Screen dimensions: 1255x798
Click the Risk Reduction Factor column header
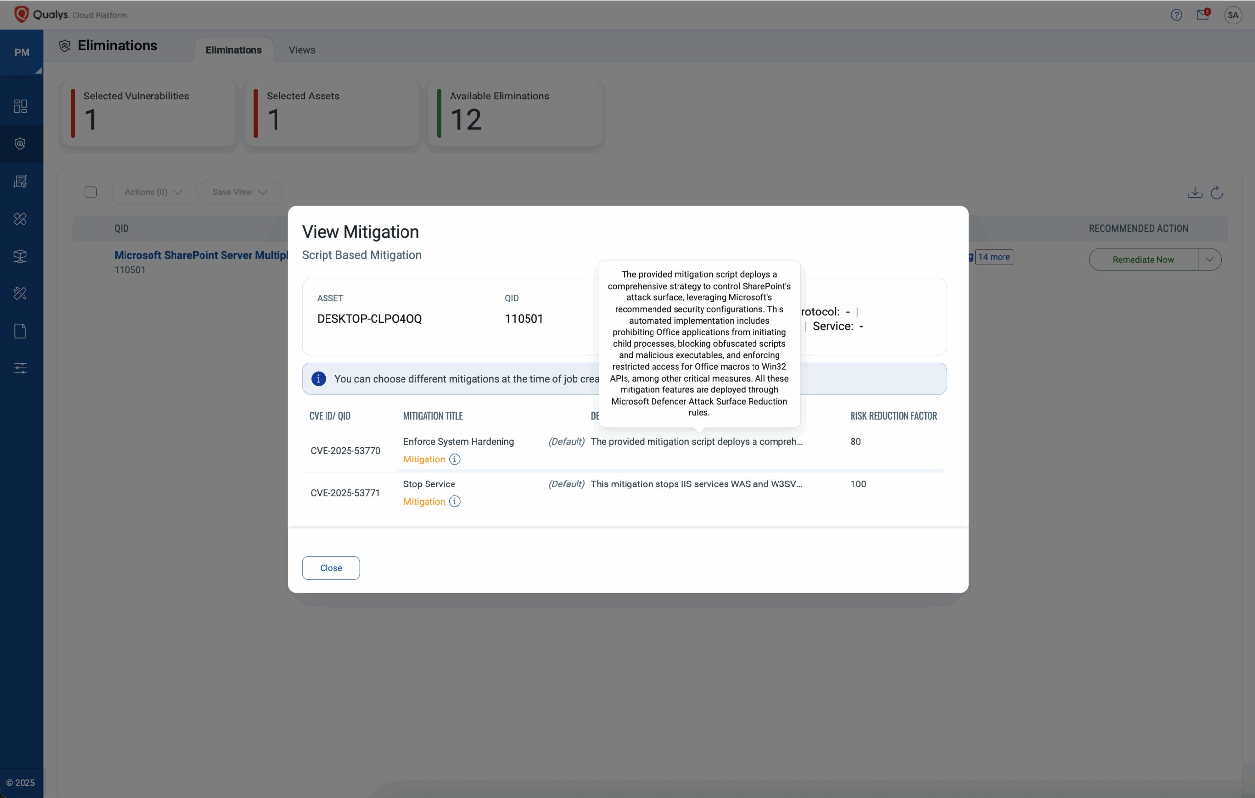click(893, 416)
